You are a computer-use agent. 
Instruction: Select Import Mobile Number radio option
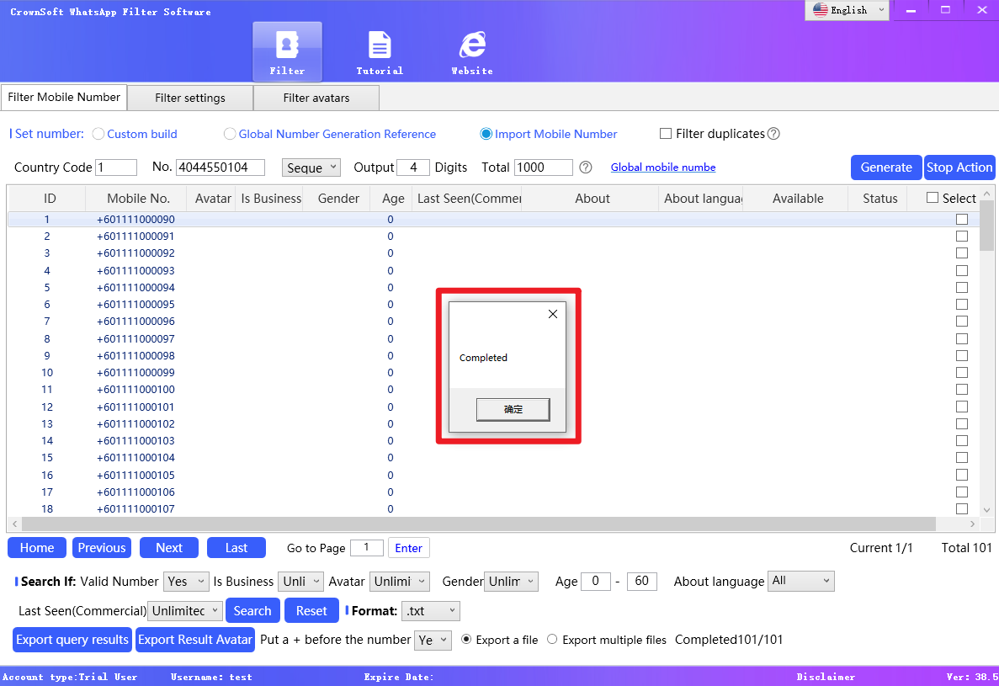(x=486, y=134)
